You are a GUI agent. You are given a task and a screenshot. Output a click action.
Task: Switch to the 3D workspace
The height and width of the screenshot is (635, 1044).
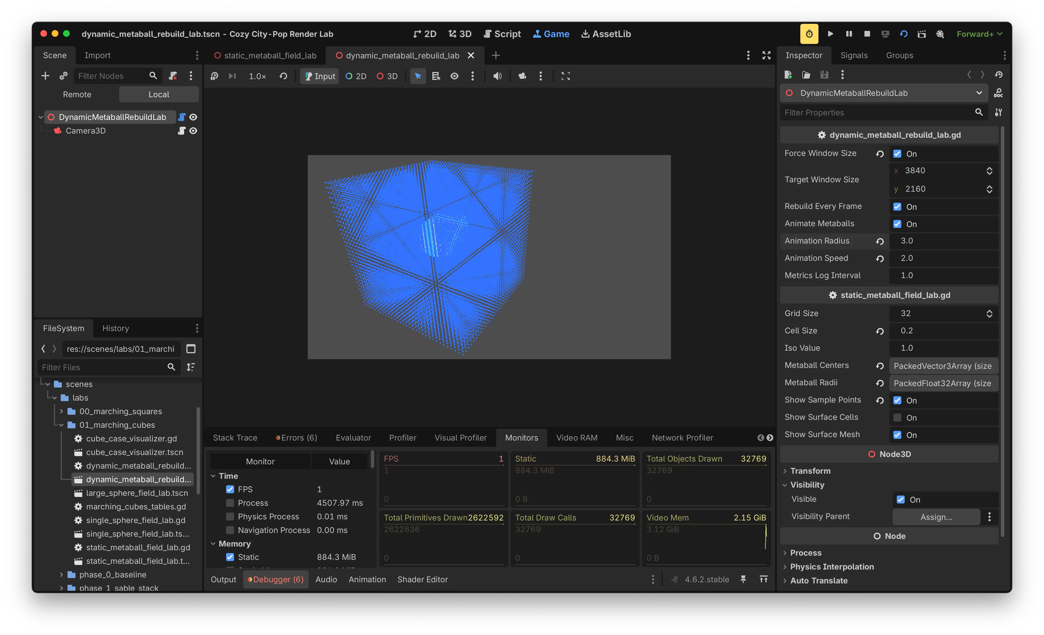click(460, 34)
